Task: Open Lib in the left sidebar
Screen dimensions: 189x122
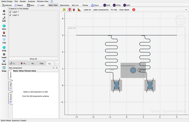Action: point(4,12)
